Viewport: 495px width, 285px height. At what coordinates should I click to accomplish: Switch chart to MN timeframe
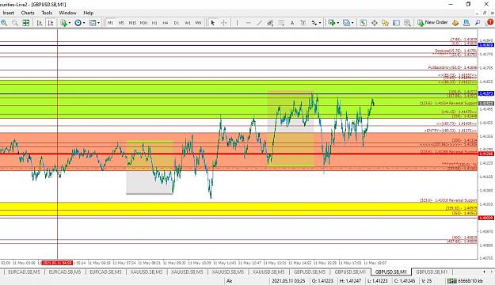pos(198,23)
